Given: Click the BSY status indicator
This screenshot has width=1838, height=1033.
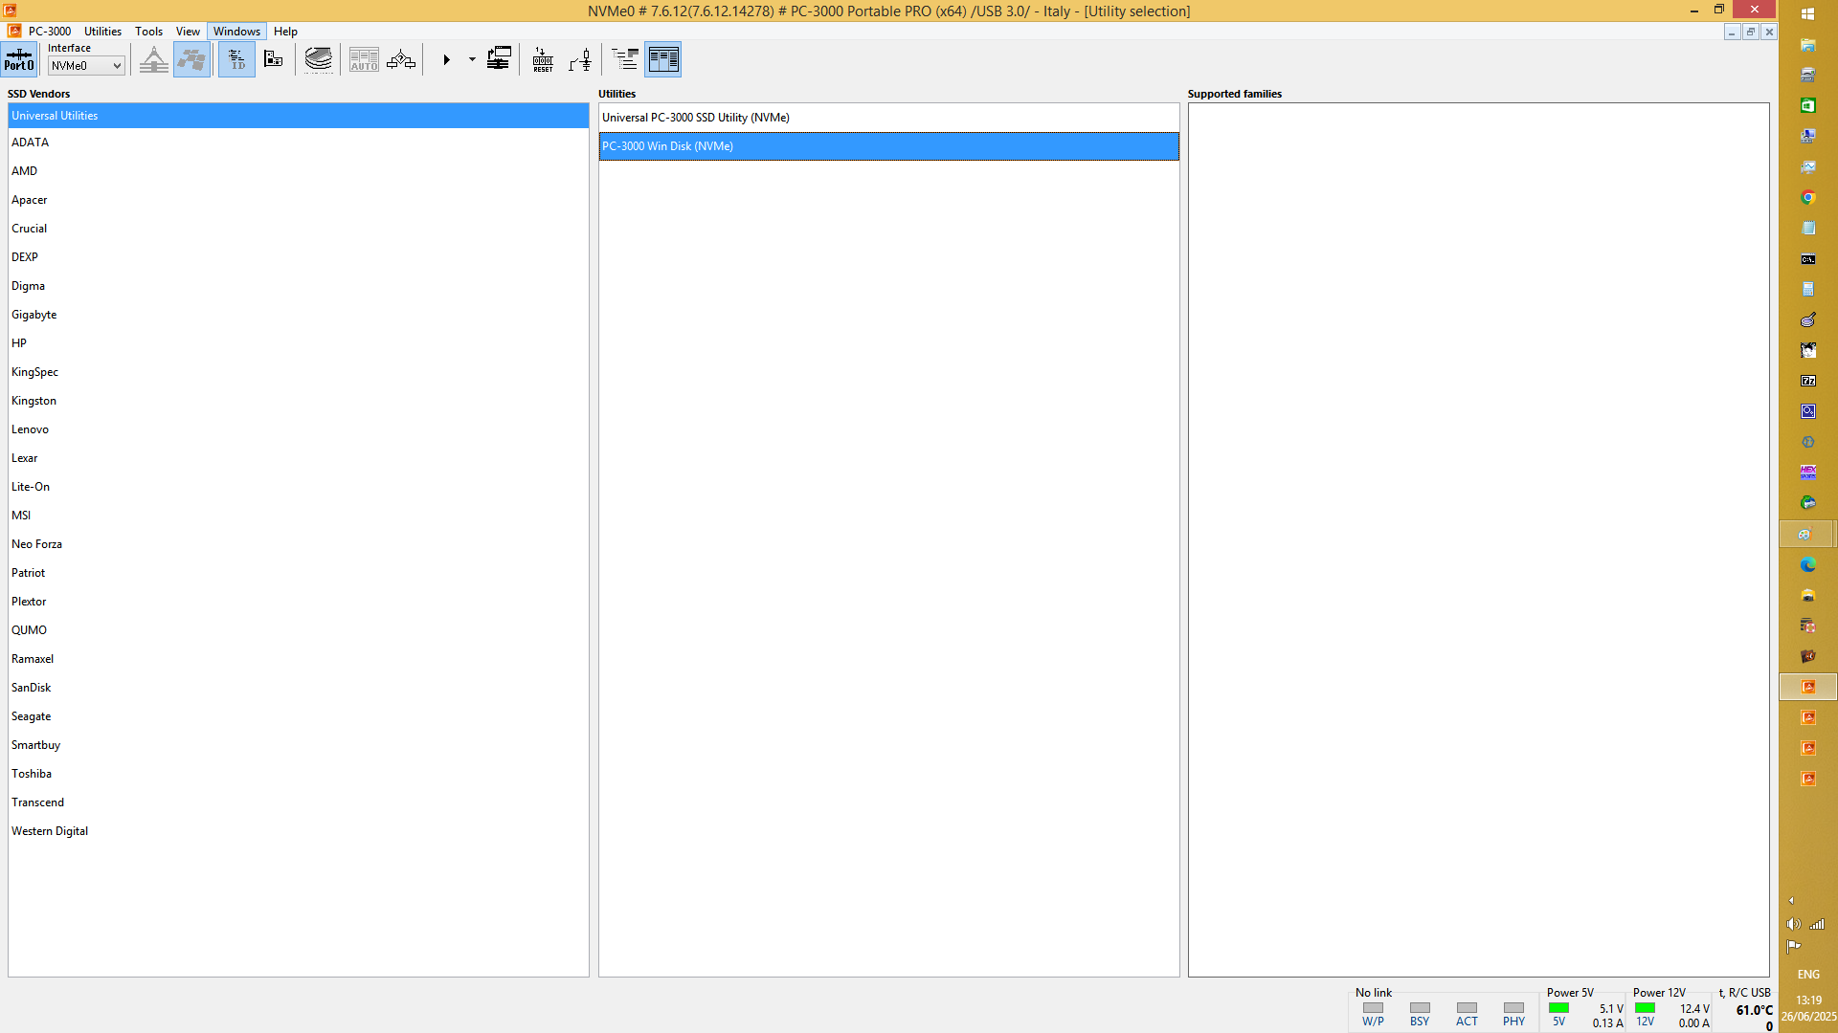Looking at the screenshot, I should coord(1420,1008).
